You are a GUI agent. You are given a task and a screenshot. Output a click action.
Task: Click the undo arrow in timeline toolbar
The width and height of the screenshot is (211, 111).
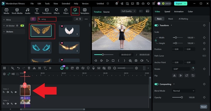[x=18, y=68]
